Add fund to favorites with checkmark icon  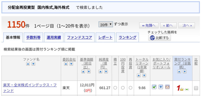tap(154, 87)
